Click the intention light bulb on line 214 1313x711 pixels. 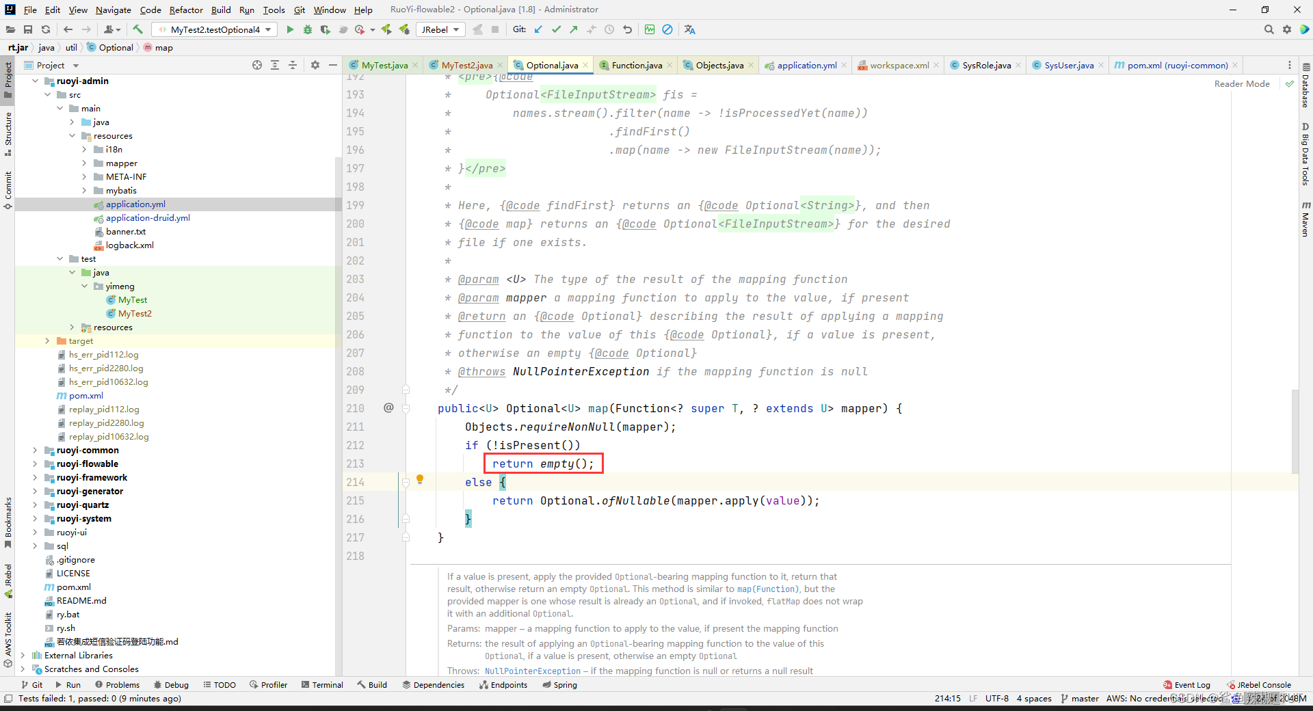pos(420,479)
